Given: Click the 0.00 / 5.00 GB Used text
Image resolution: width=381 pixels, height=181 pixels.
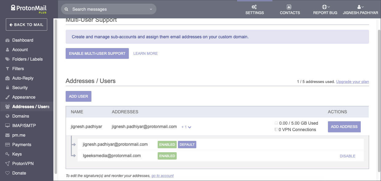Looking at the screenshot, I should point(298,123).
